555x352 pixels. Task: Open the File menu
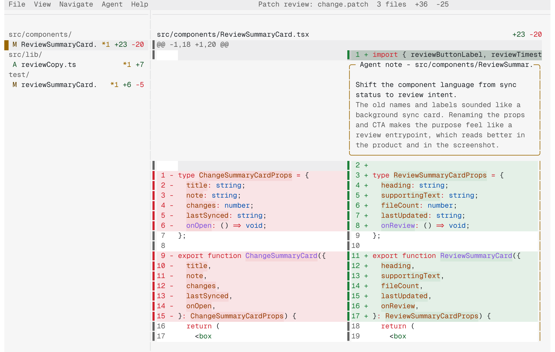(x=17, y=4)
